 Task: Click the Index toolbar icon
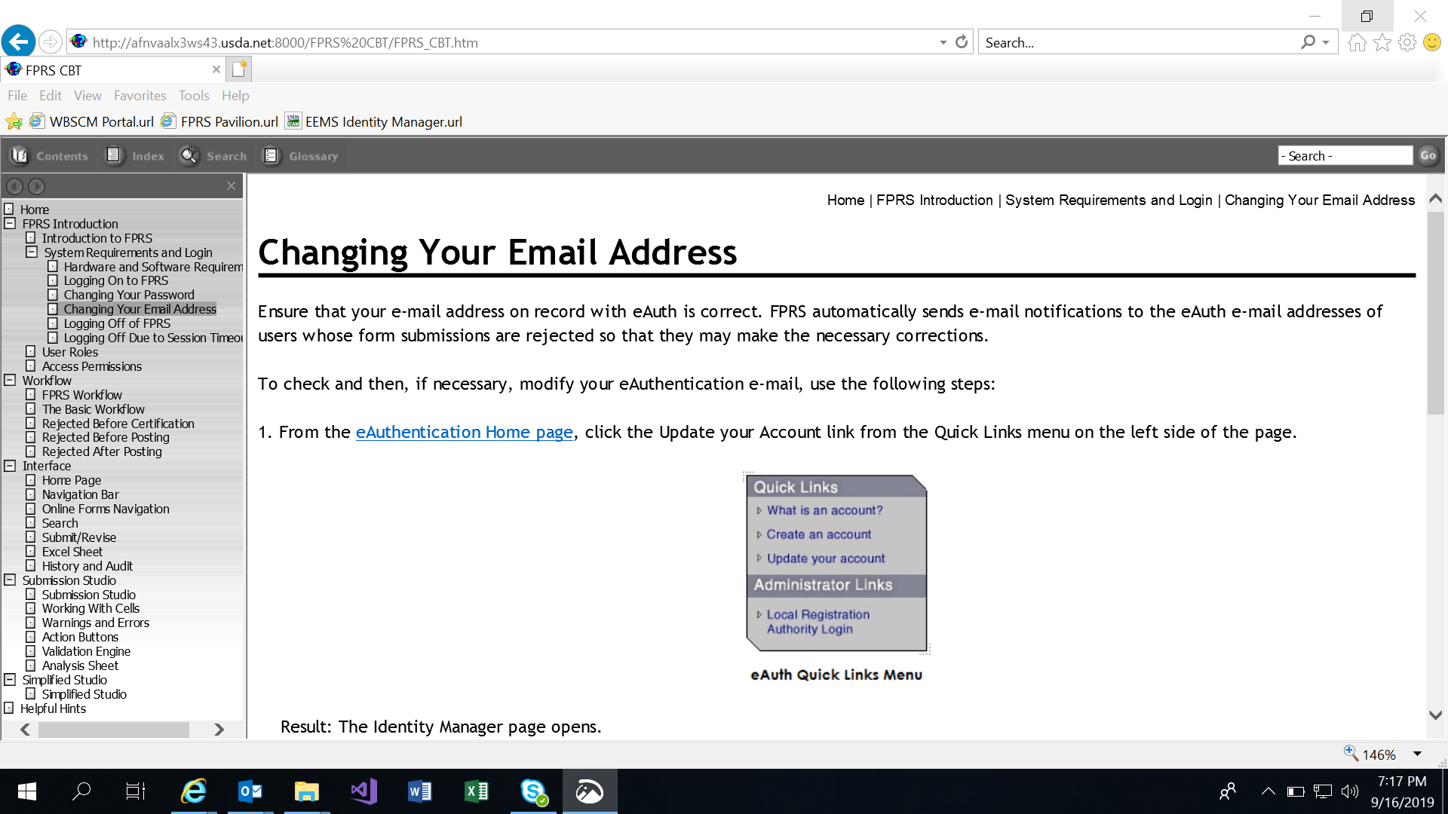coord(114,156)
